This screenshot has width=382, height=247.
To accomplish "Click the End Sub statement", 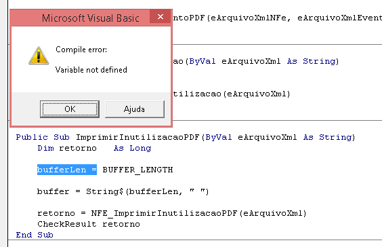I will pyautogui.click(x=35, y=235).
